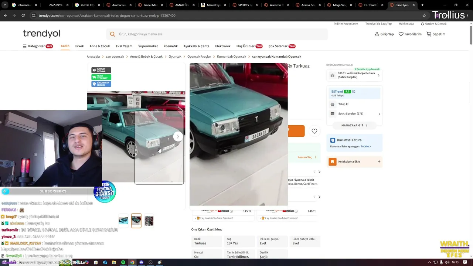Open the Ev & Yaşam category

(x=124, y=46)
